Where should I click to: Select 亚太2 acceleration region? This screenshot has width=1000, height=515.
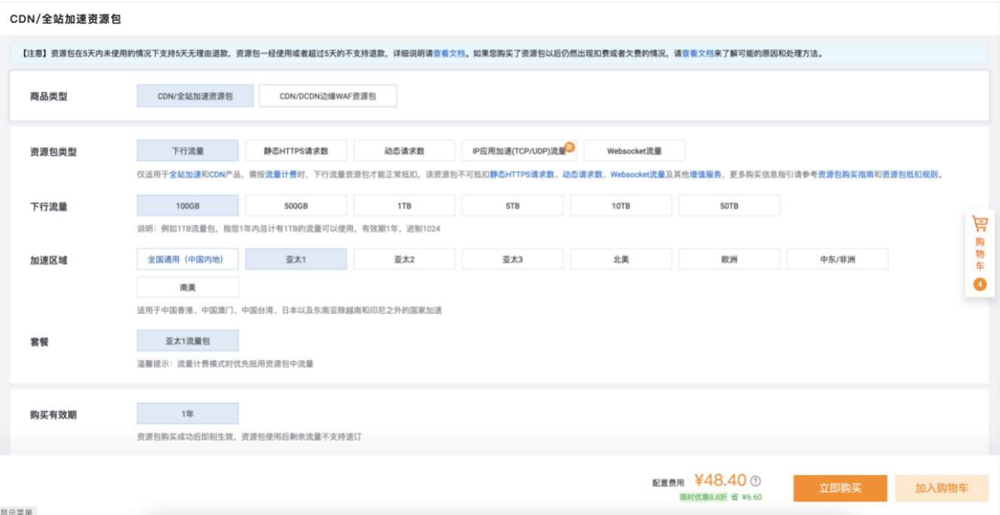pyautogui.click(x=404, y=259)
